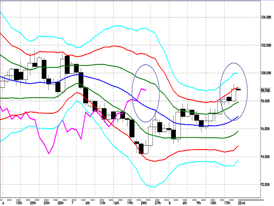Click the 14th date label
Viewport: 274px width, 206px height.
coord(213,203)
